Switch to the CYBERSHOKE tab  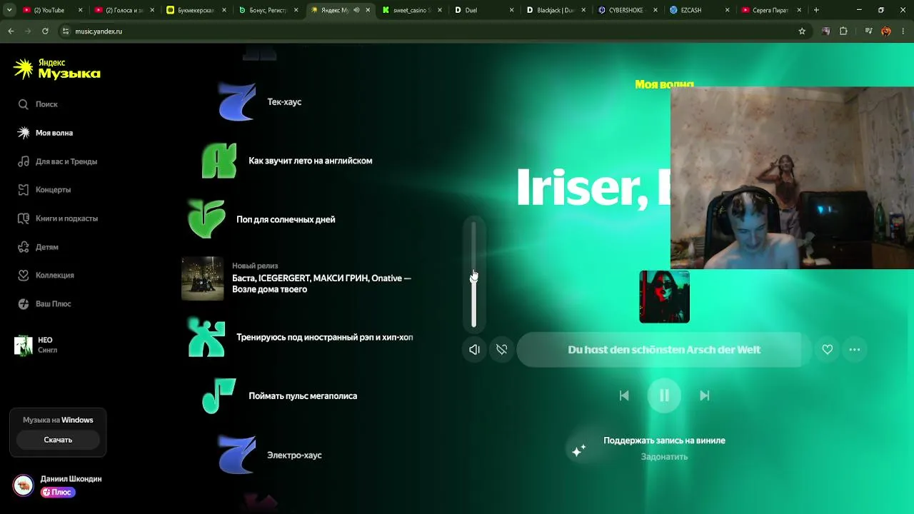coord(628,10)
